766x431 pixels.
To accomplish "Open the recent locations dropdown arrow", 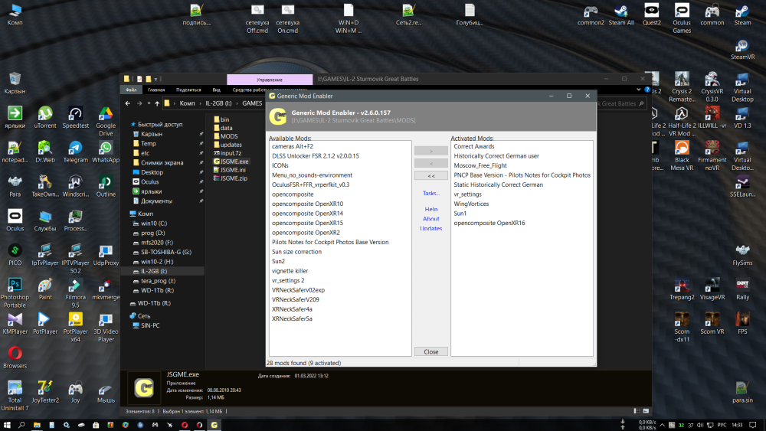I will click(148, 103).
